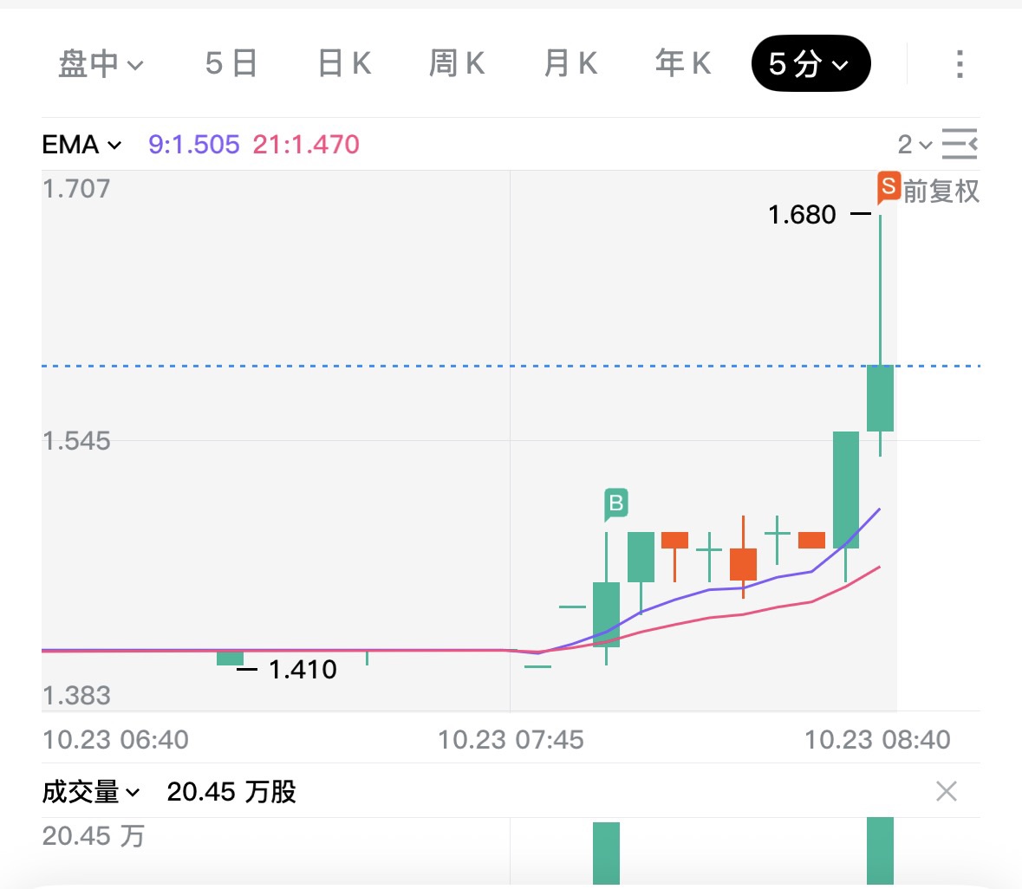Click the EMA 9 value label
Viewport: 1022px width, 889px height.
(x=193, y=145)
